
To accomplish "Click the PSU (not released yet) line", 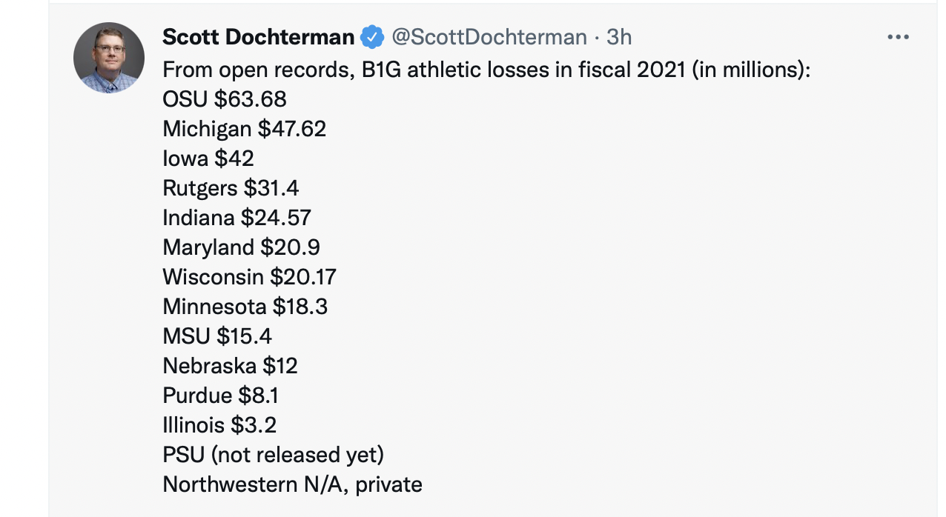I will [x=274, y=455].
